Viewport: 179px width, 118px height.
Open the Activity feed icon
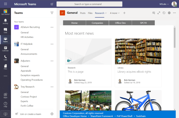5,21
